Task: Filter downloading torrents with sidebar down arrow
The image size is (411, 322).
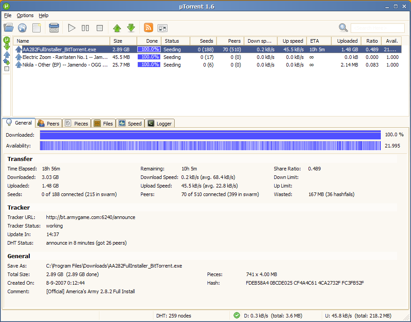Action: click(x=7, y=47)
